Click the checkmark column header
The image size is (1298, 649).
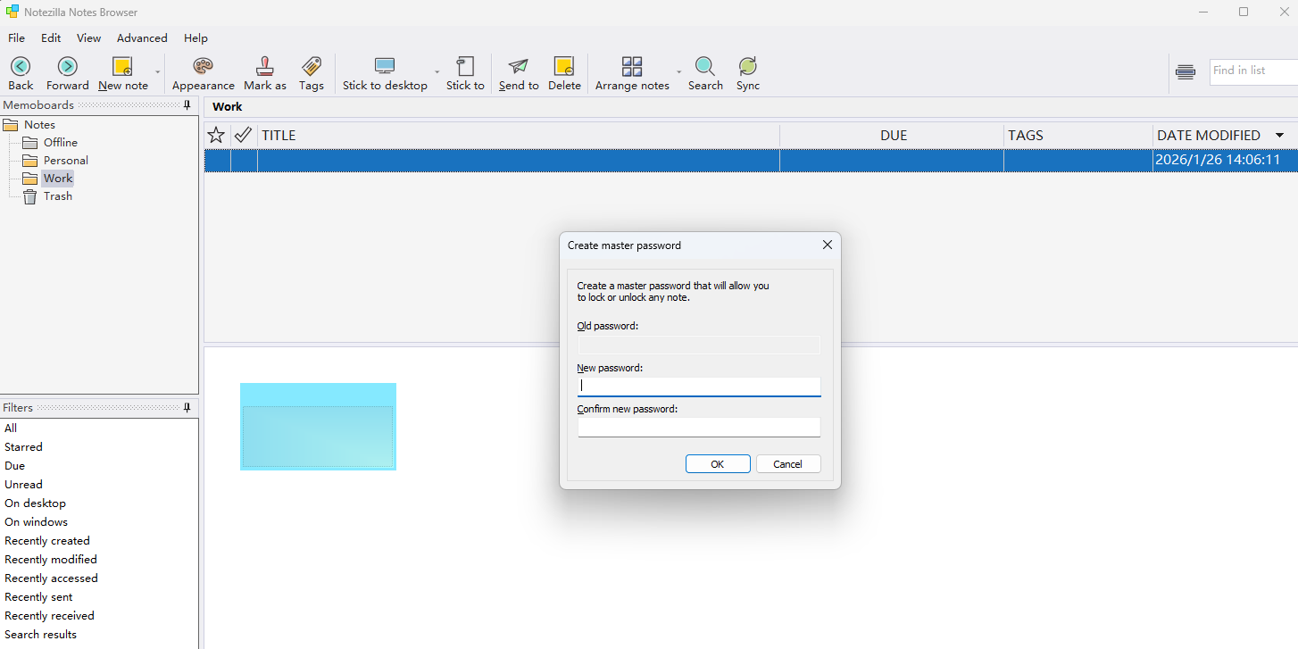[x=243, y=136]
